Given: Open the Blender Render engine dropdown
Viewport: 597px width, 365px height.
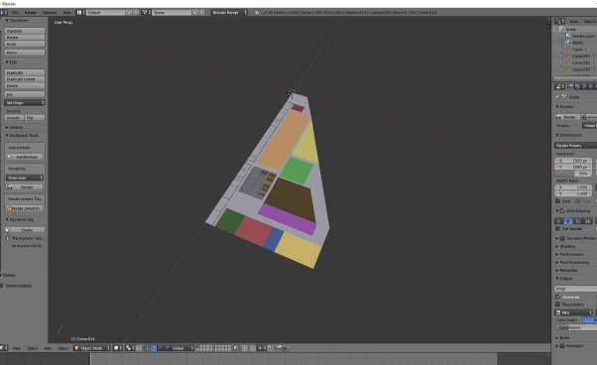Looking at the screenshot, I should (229, 12).
